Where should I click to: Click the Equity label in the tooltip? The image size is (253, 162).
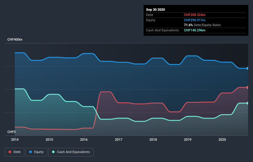(x=151, y=20)
